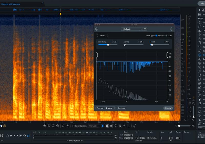Open the Spectral Repair module icon

tap(200, 116)
